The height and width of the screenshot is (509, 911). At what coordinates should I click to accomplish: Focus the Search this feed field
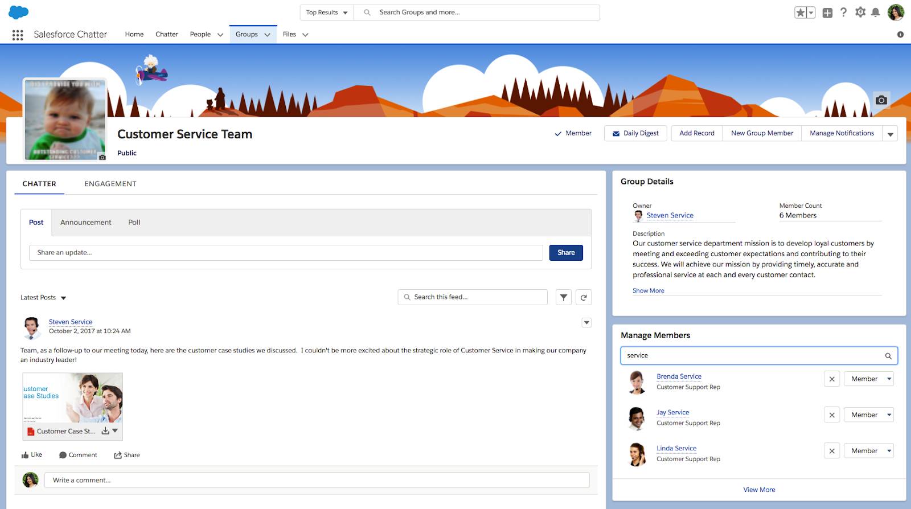473,297
